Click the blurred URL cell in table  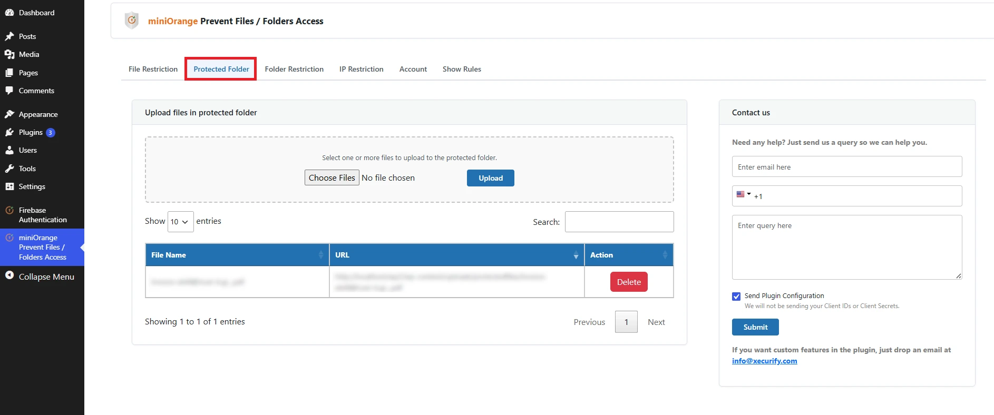coord(457,282)
